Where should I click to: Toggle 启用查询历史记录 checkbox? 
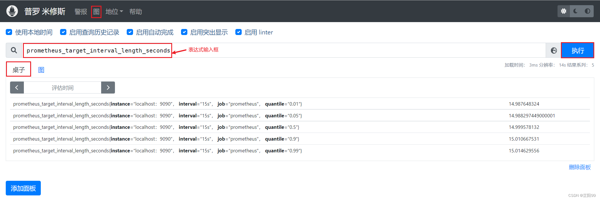point(63,32)
